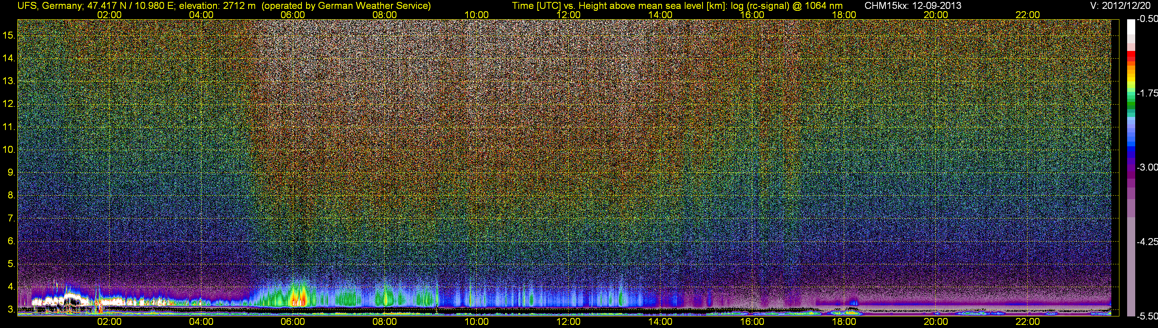The width and height of the screenshot is (1158, 328).
Task: Select the '18:00' label on the top time axis
Action: tap(844, 15)
